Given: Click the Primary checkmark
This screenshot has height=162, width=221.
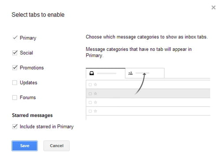Looking at the screenshot, I should 15,38.
